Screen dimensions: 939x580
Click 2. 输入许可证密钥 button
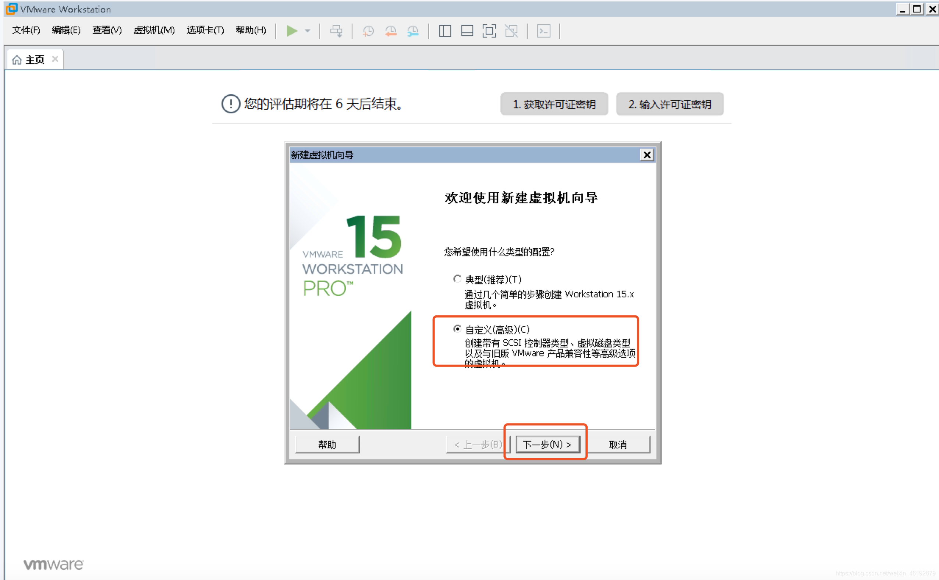click(670, 104)
